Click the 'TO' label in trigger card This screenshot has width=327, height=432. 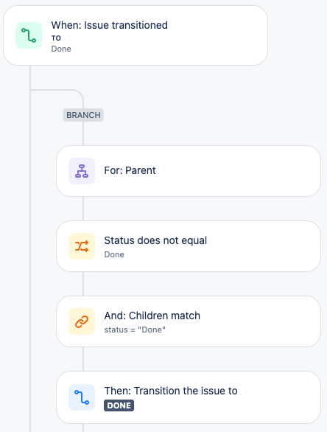click(56, 38)
